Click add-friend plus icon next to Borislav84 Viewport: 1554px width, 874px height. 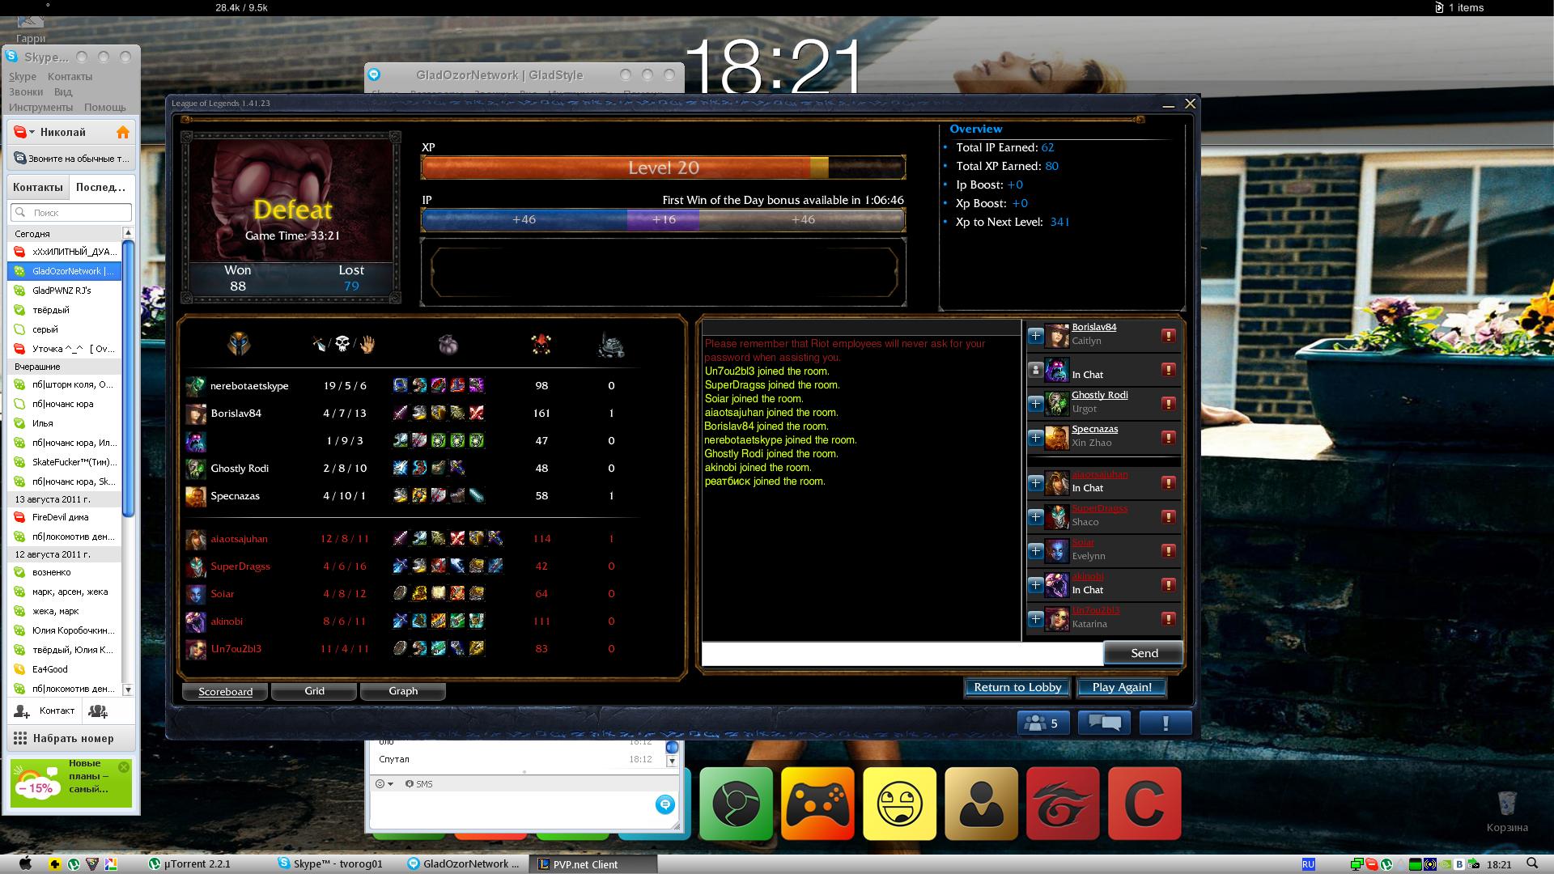click(1035, 335)
